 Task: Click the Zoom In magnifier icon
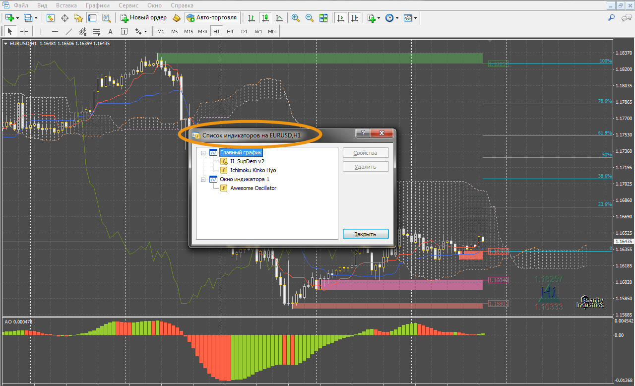(296, 18)
